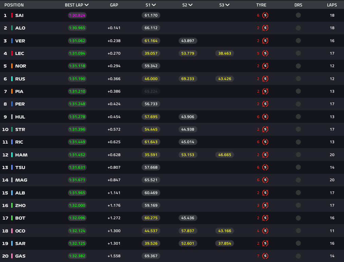Select driver RUS from the standings
Viewport: 344px width, 262px height.
[x=20, y=78]
